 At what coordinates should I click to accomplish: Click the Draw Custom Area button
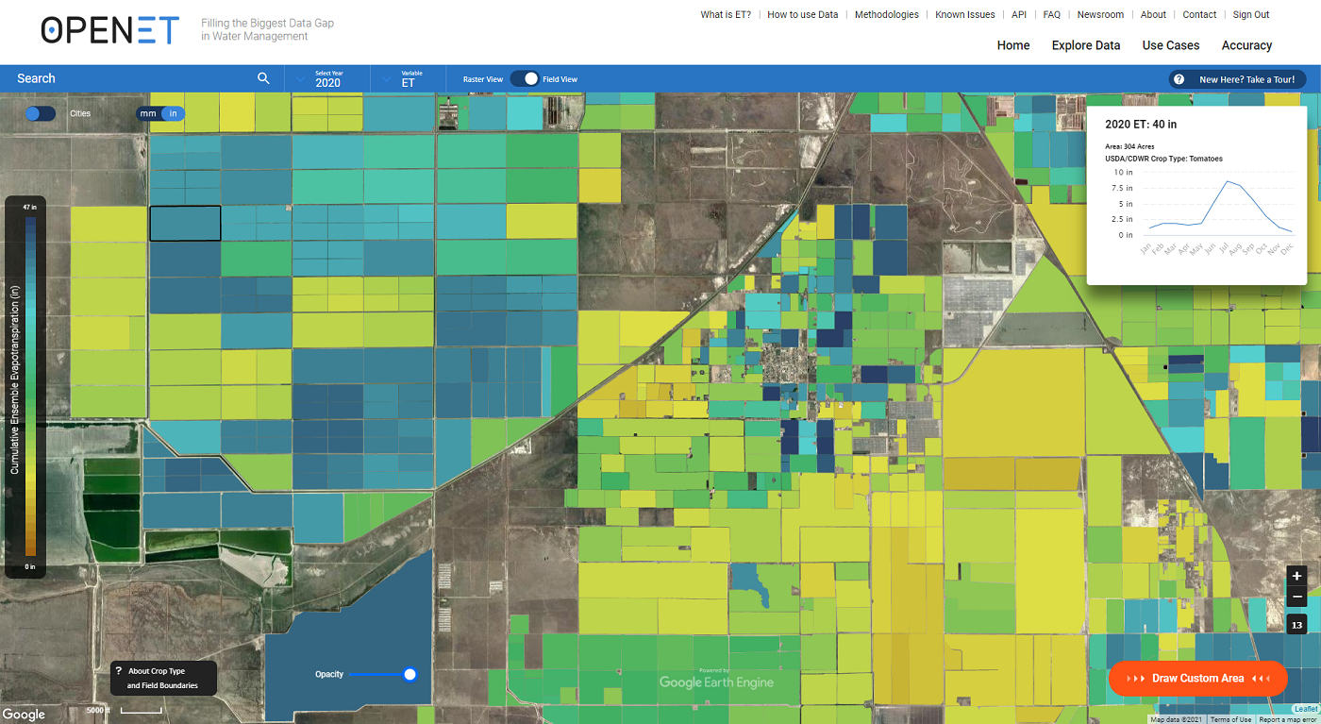(1197, 678)
